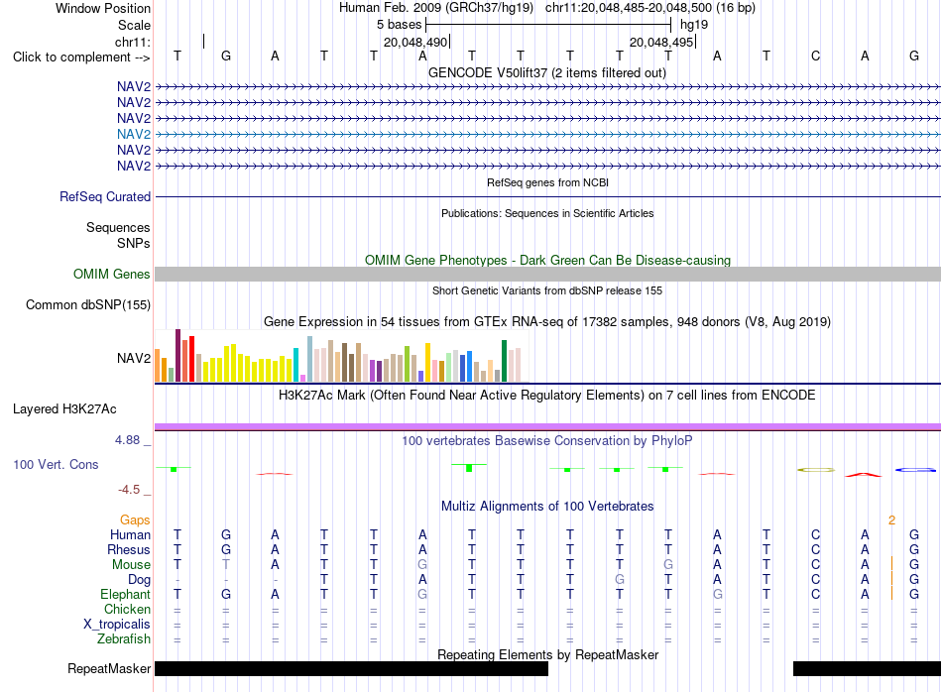
Task: Click the Window Position label
Action: tap(103, 8)
